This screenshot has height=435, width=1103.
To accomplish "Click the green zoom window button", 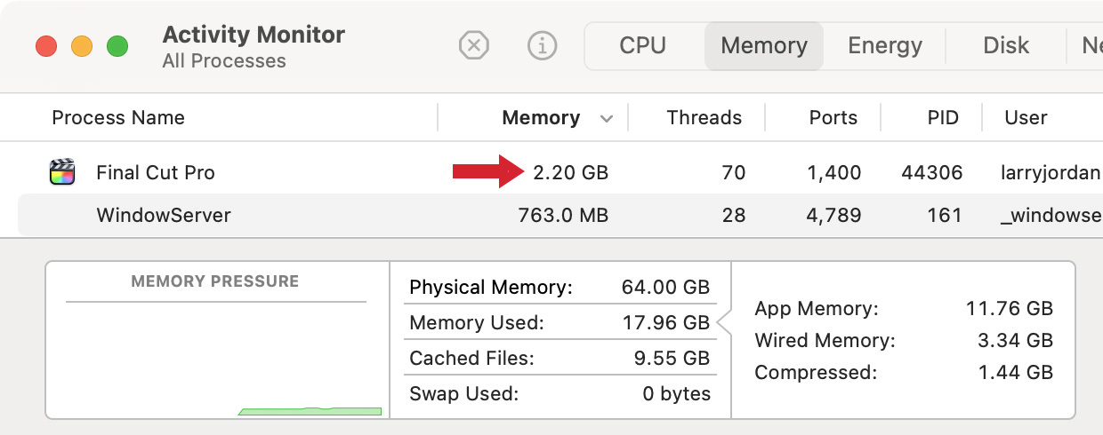I will tap(117, 46).
